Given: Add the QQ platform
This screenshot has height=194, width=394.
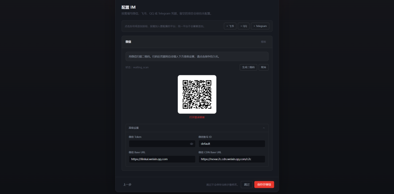Looking at the screenshot, I should pos(243,26).
